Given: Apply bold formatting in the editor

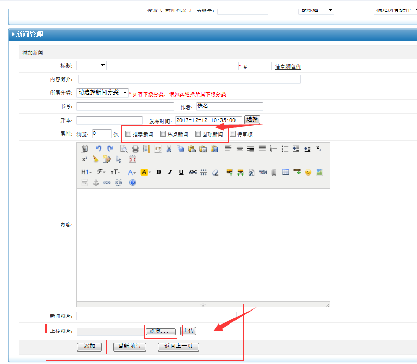Looking at the screenshot, I should pos(158,172).
